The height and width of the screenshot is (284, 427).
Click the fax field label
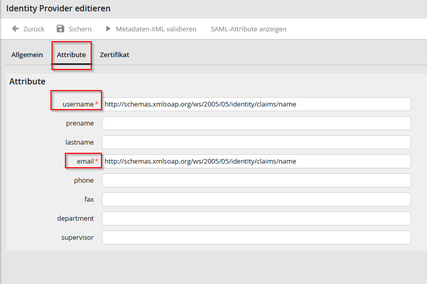[x=89, y=200]
